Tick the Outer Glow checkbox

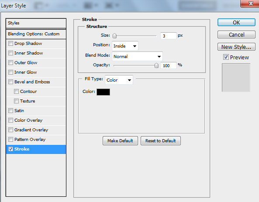click(x=11, y=62)
